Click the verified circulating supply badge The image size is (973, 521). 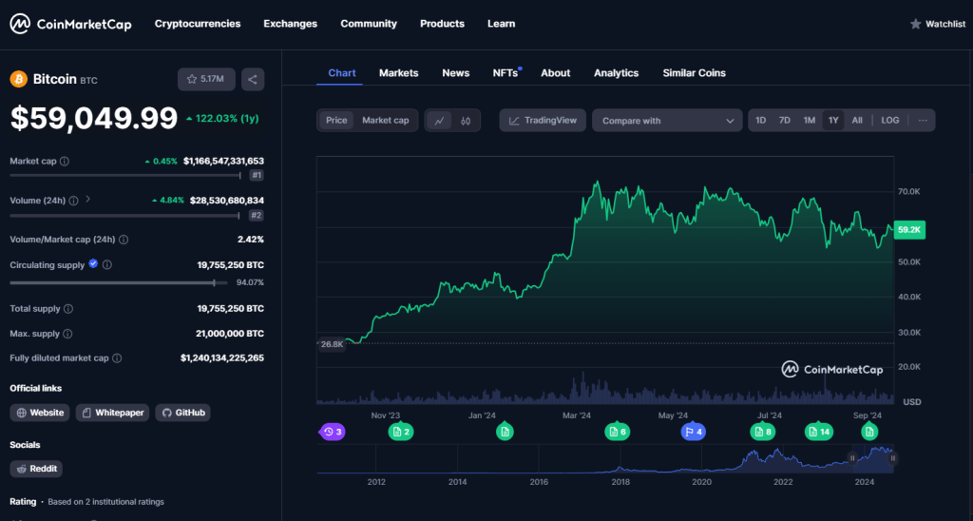click(93, 263)
